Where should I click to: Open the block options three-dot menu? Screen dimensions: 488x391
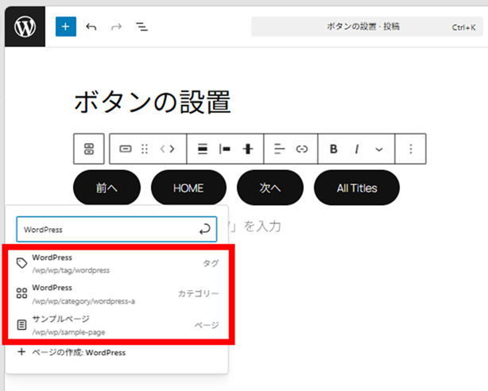[x=410, y=149]
